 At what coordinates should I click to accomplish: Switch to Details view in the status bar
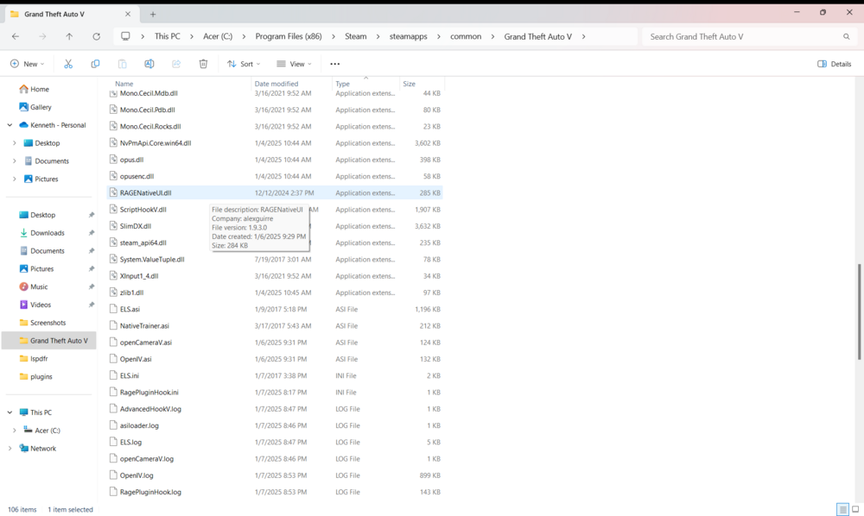844,509
